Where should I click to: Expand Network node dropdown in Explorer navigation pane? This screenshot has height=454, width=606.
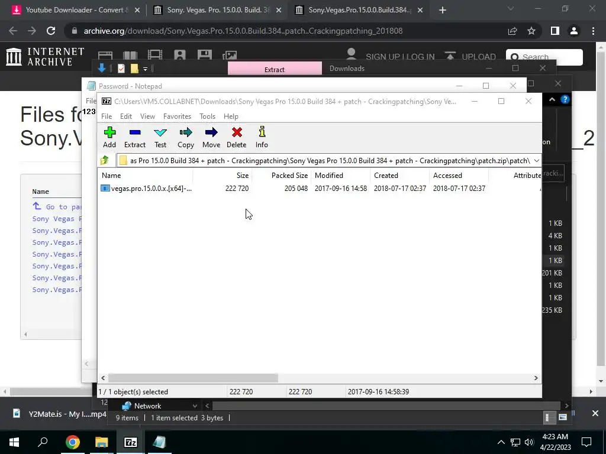195,406
